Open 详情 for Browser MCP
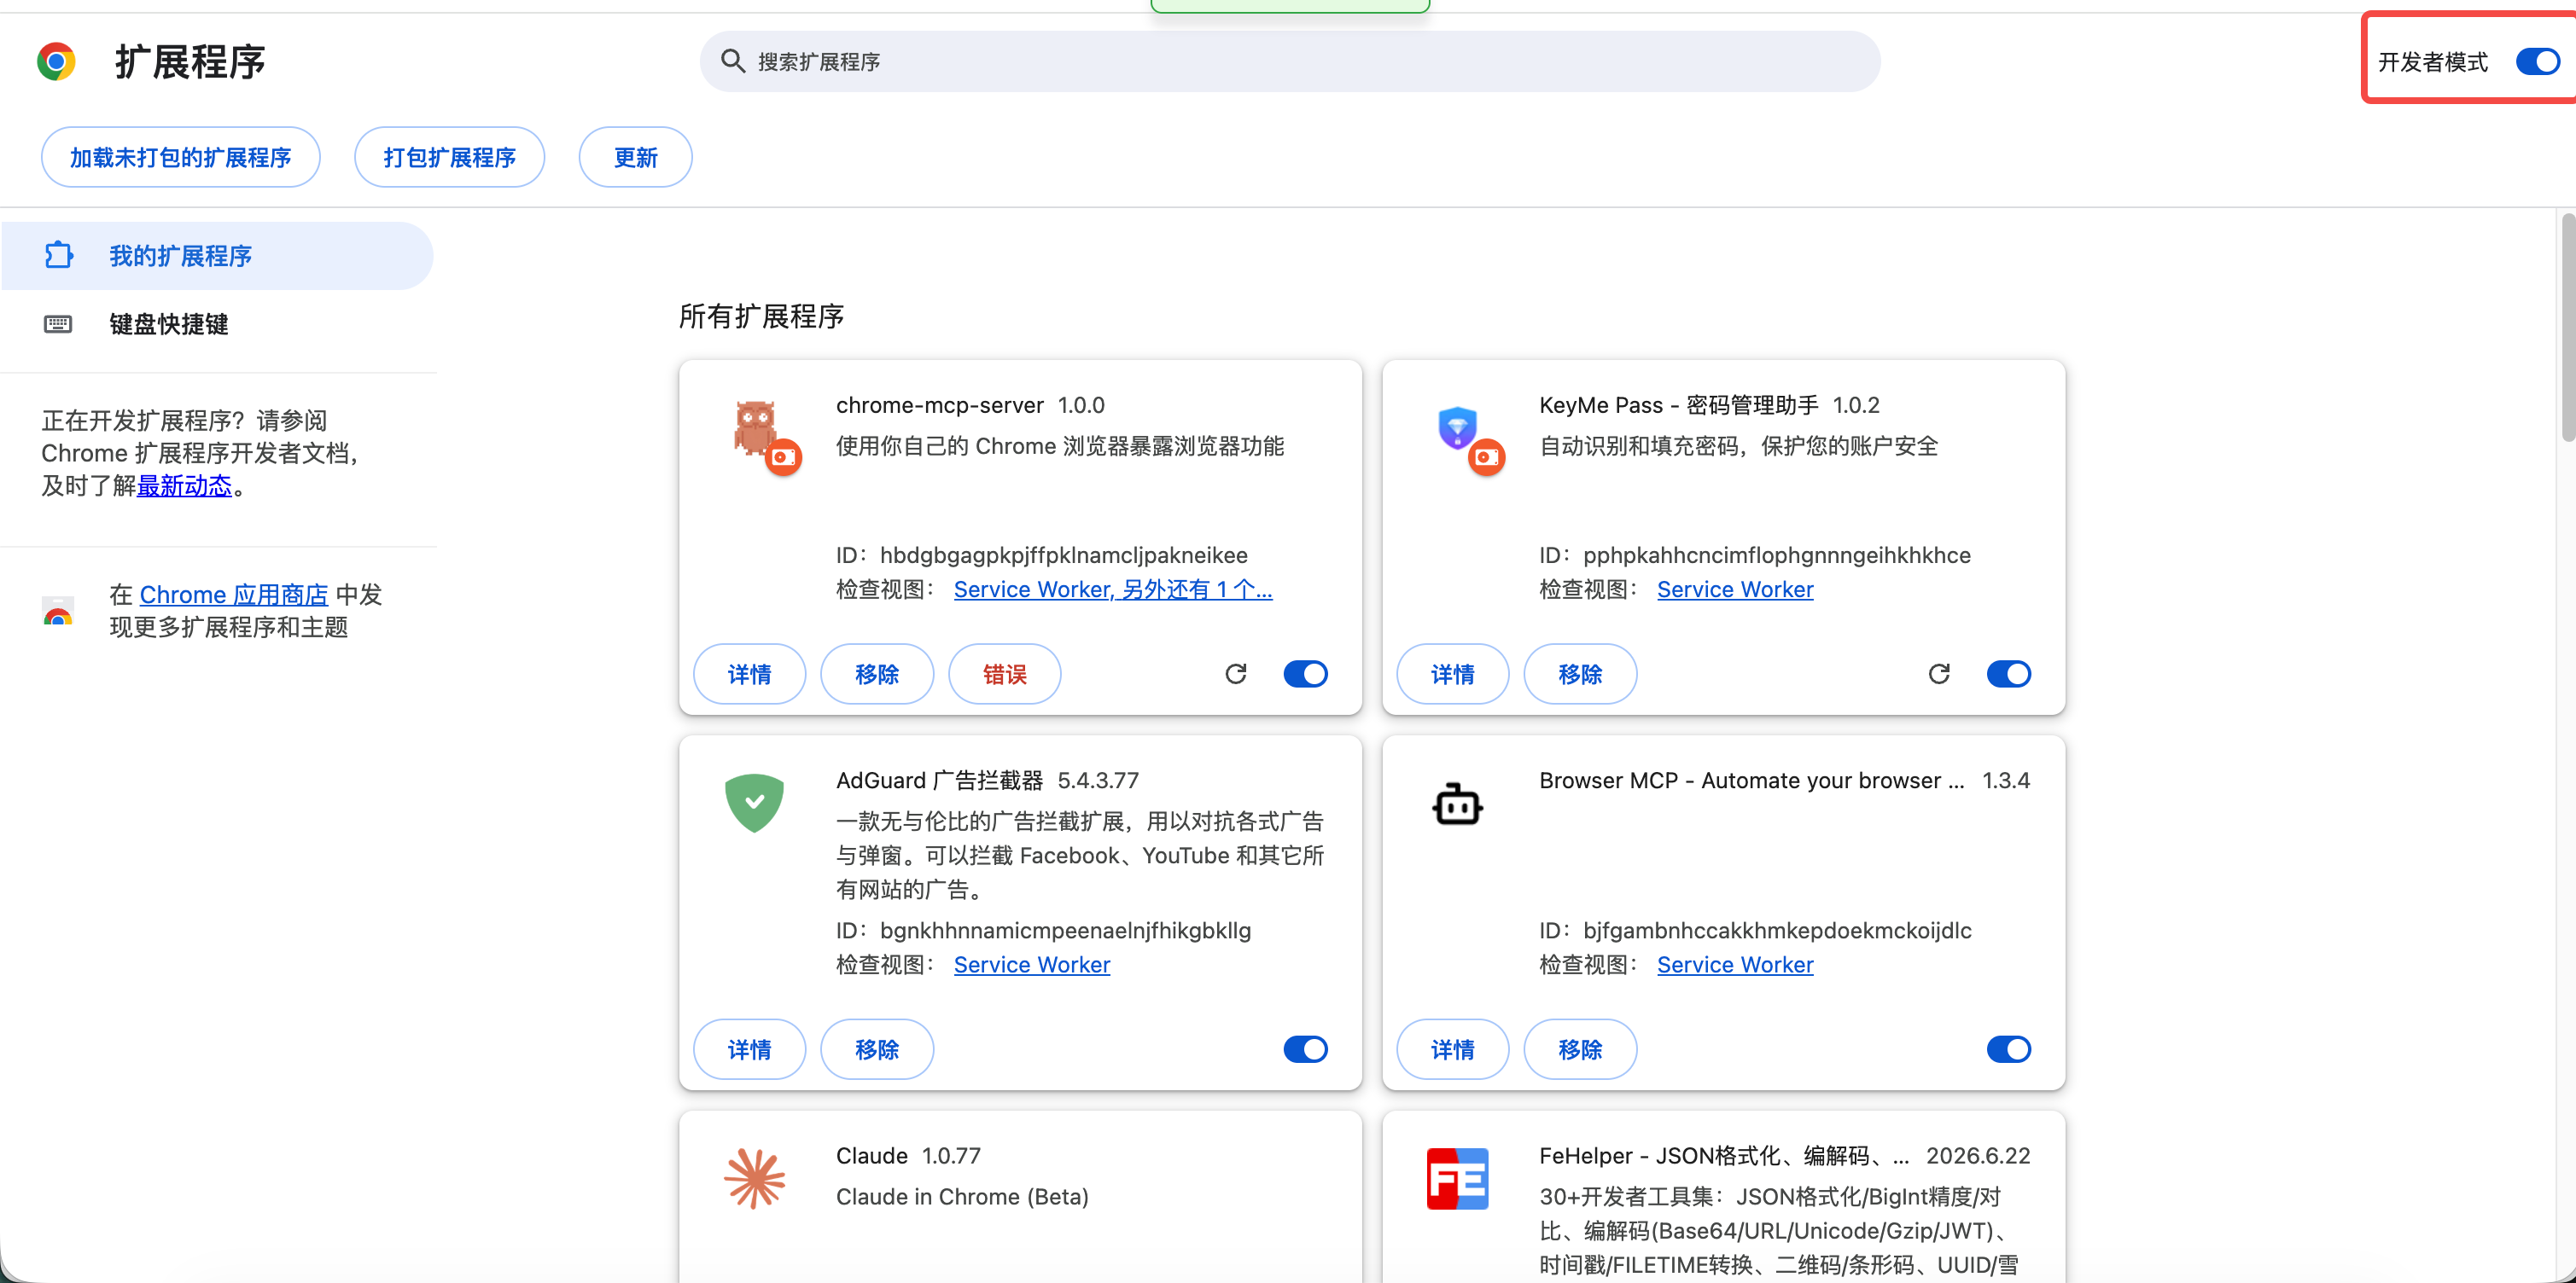This screenshot has height=1283, width=2576. pyautogui.click(x=1452, y=1049)
